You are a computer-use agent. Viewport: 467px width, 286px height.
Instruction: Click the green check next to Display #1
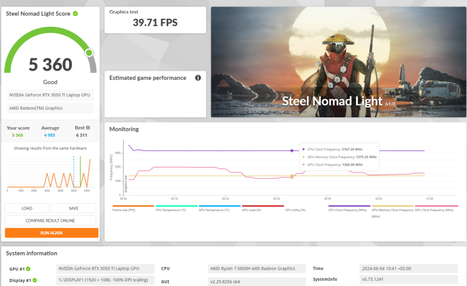point(35,280)
